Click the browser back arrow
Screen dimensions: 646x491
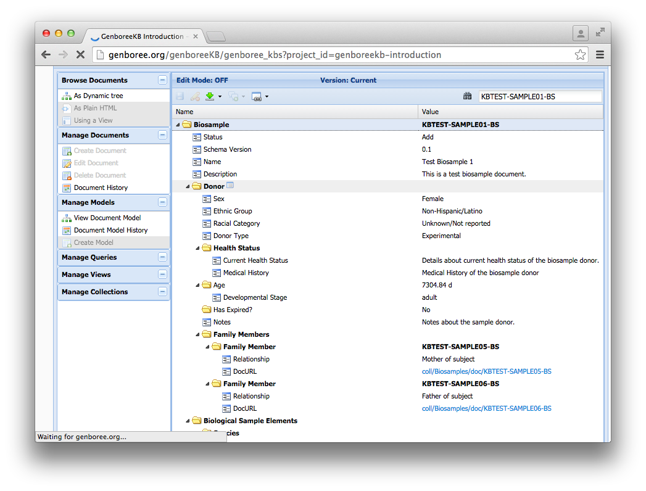pyautogui.click(x=46, y=54)
